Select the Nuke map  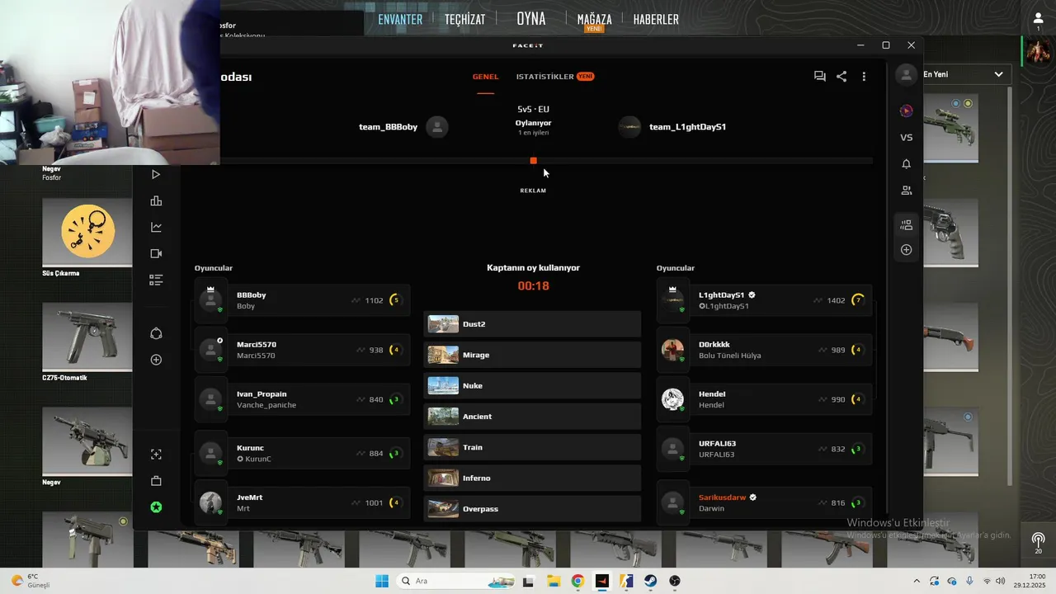tap(532, 386)
